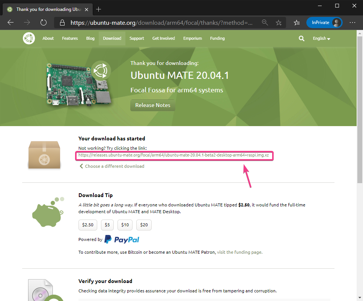This screenshot has width=363, height=301.
Task: Open the site search magnifier
Action: click(x=301, y=38)
